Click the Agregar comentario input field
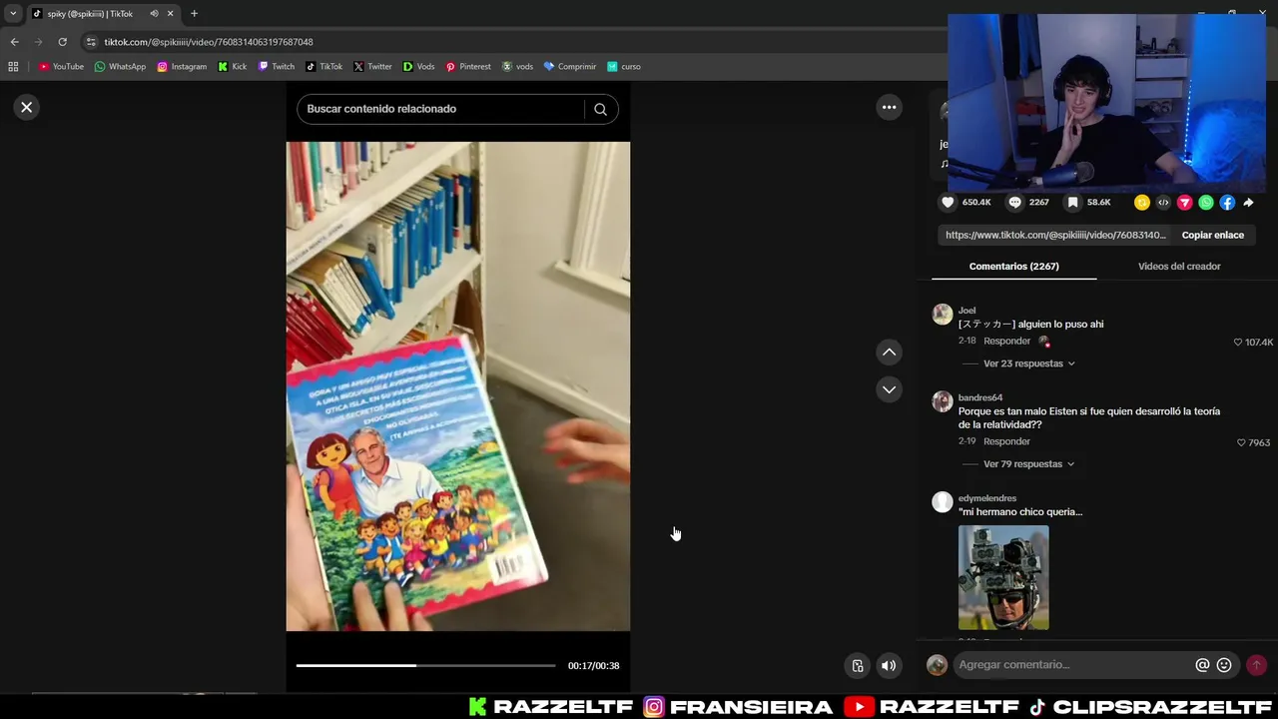The width and height of the screenshot is (1278, 719). point(1073,665)
